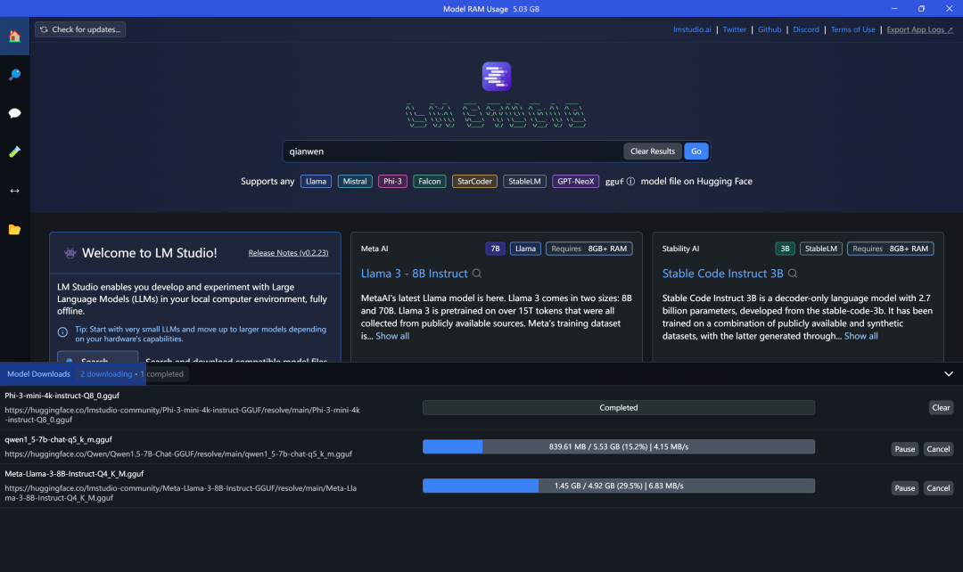The image size is (963, 572).
Task: Open the Playground sidebar icon
Action: [14, 151]
